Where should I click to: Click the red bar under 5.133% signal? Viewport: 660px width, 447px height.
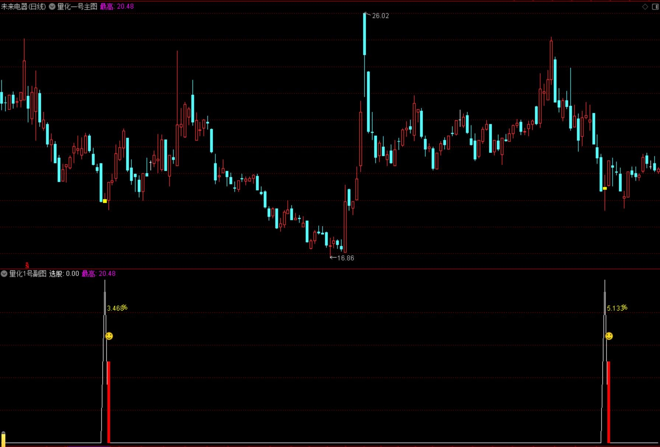608,402
